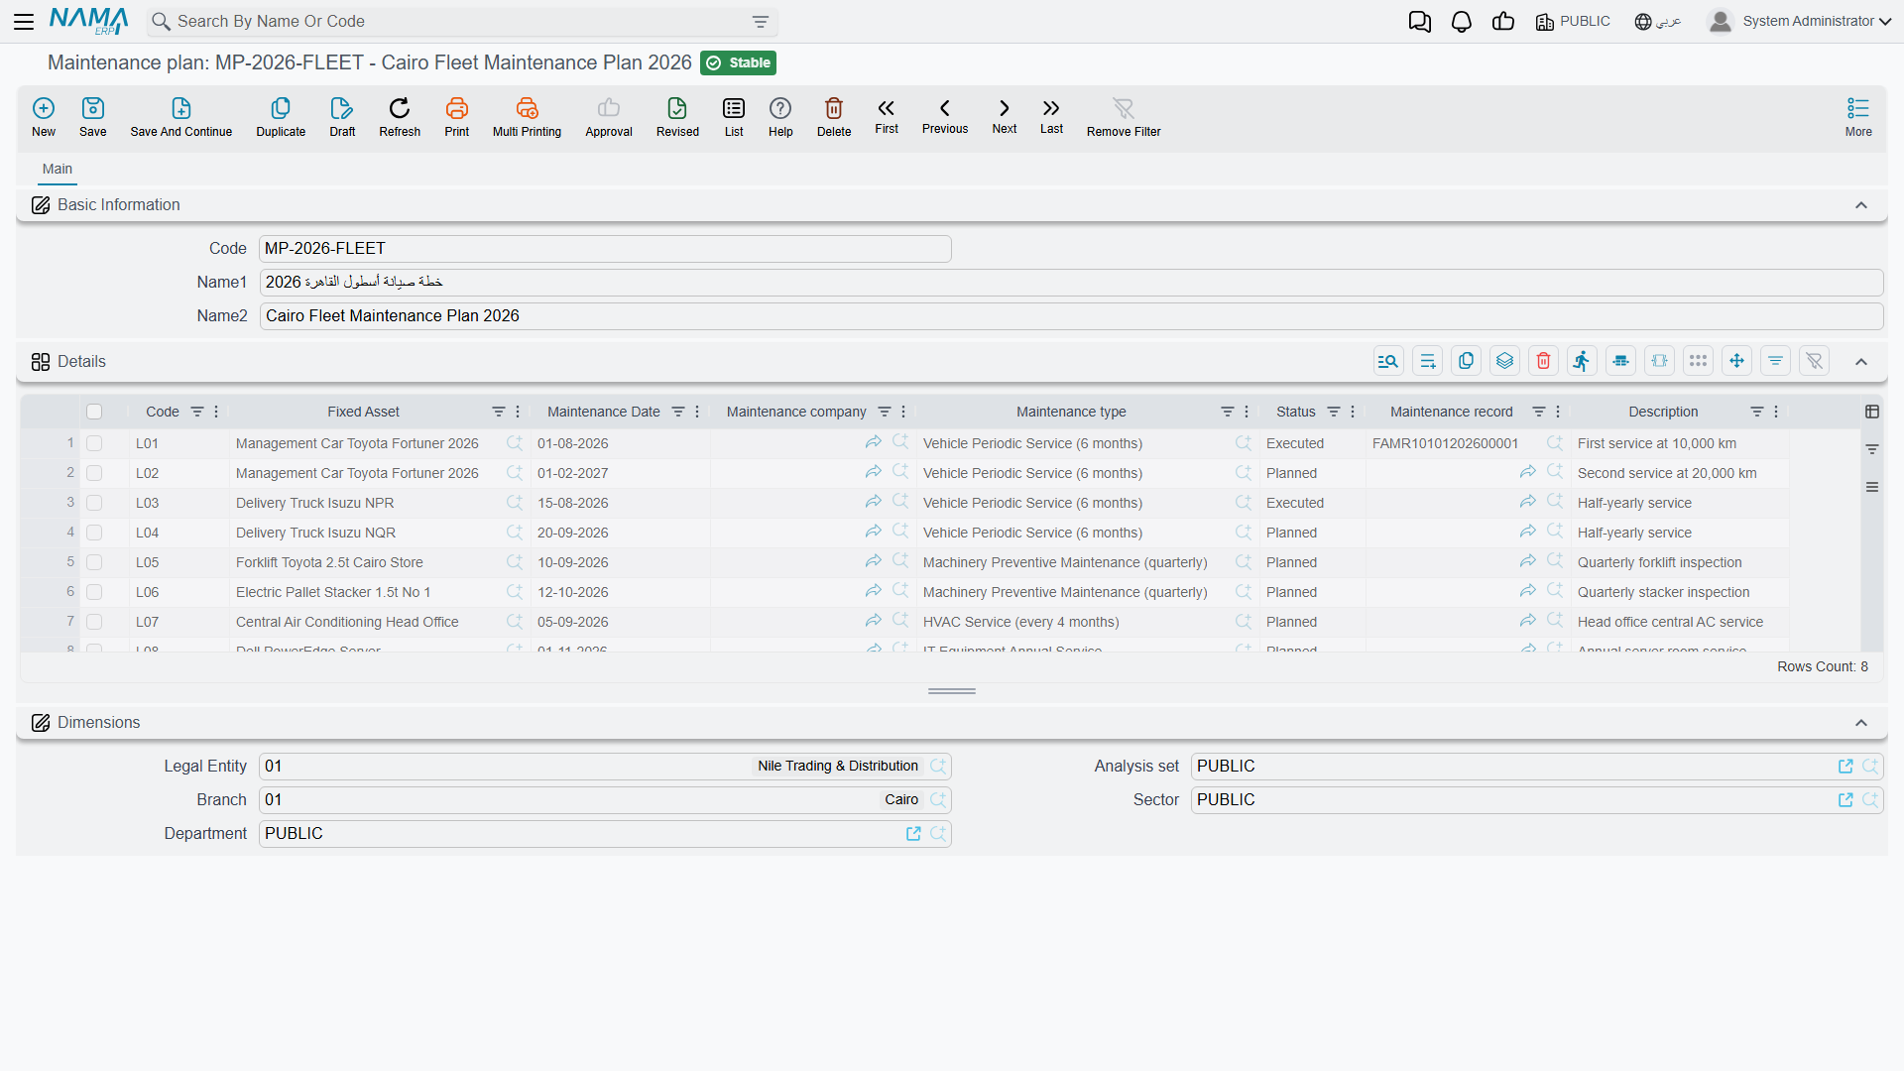Screen dimensions: 1904x1071
Task: Open the List view
Action: 734,117
